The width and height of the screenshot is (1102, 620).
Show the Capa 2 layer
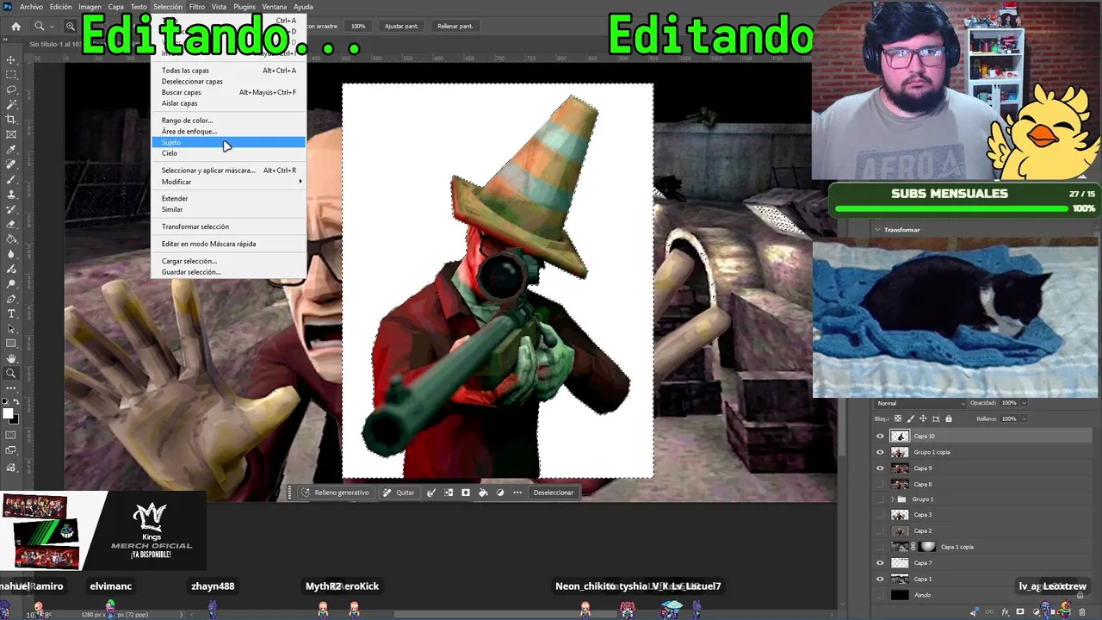click(880, 531)
